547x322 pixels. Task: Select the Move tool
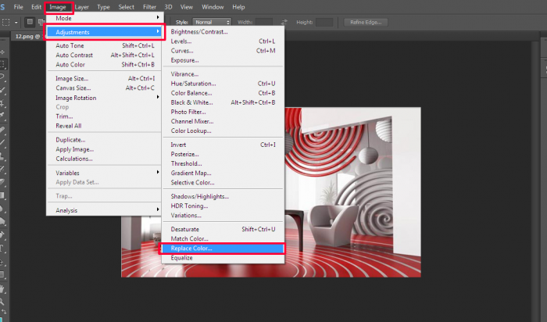point(3,52)
